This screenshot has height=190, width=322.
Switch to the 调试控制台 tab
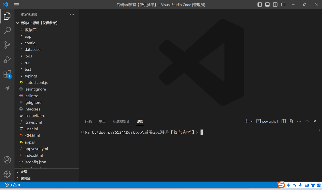[x=121, y=121]
